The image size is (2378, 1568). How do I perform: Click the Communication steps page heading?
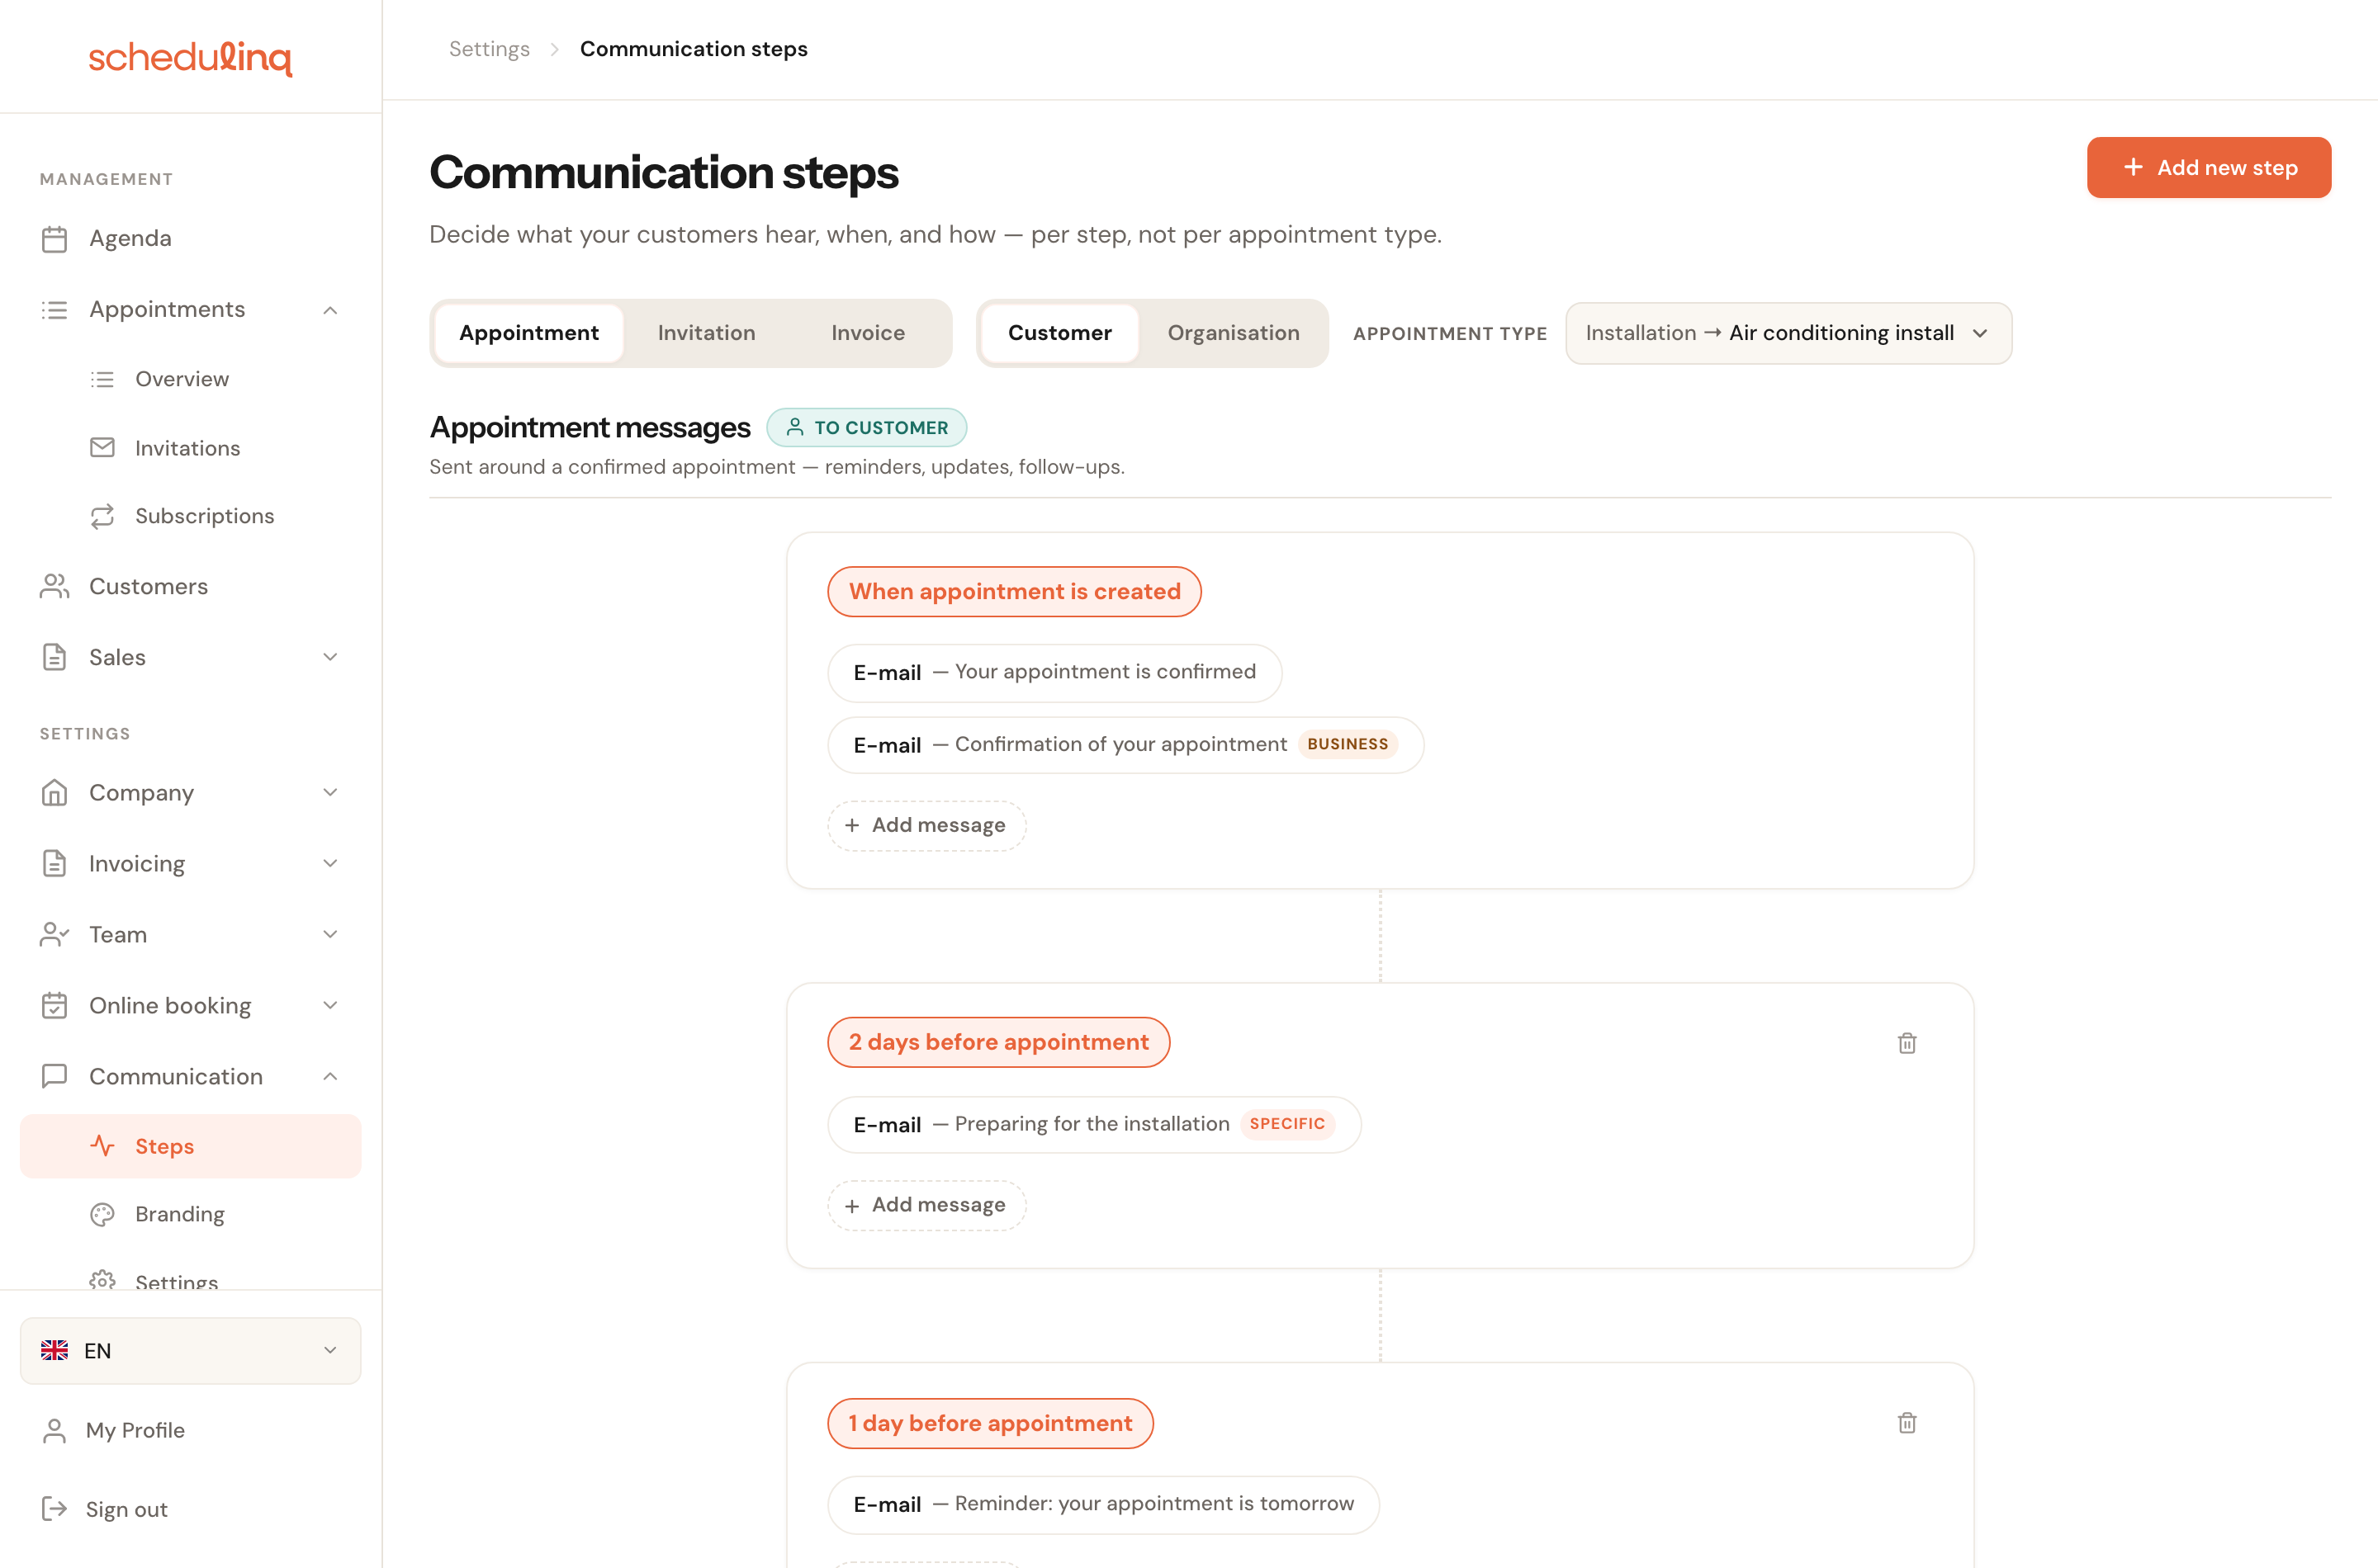(663, 173)
